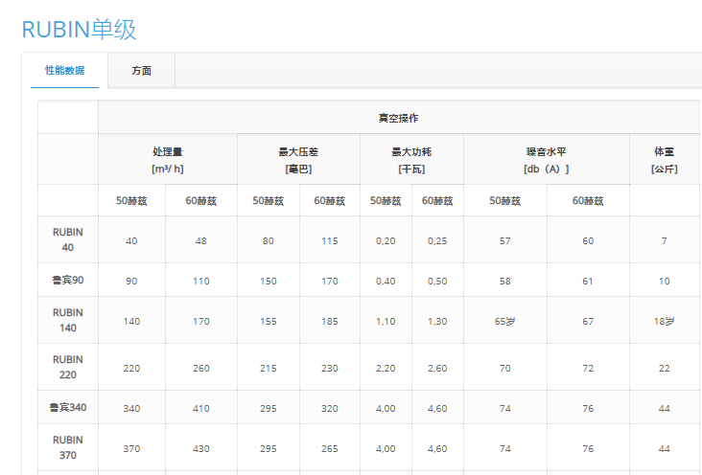Select pressure value 215 in RUBIN 220 row

click(269, 369)
